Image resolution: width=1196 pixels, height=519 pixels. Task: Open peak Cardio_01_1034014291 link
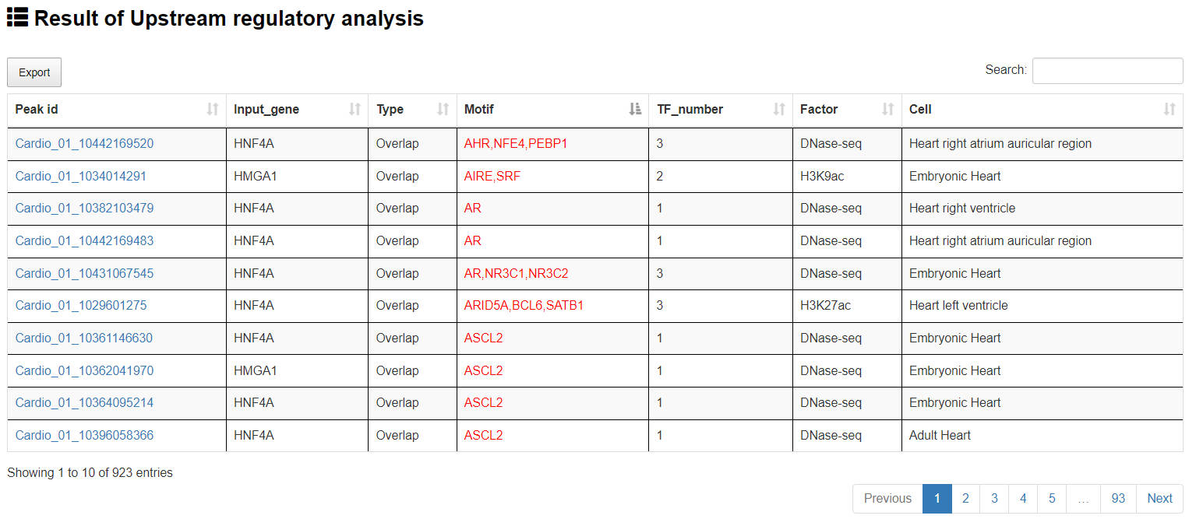(x=80, y=177)
